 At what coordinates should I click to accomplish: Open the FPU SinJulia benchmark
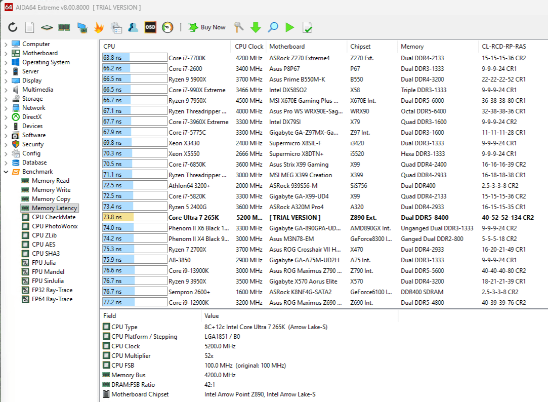[x=48, y=280]
